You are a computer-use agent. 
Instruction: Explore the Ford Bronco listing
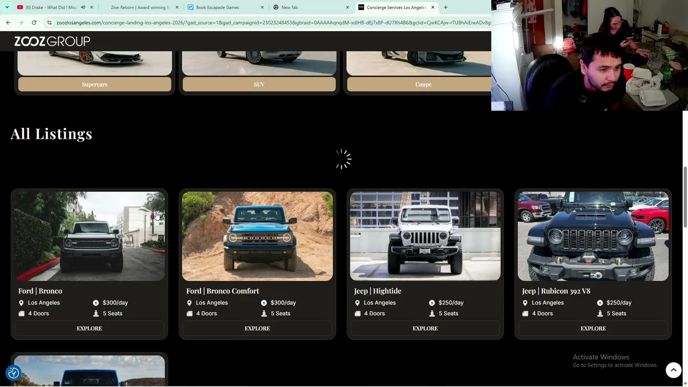click(x=89, y=328)
